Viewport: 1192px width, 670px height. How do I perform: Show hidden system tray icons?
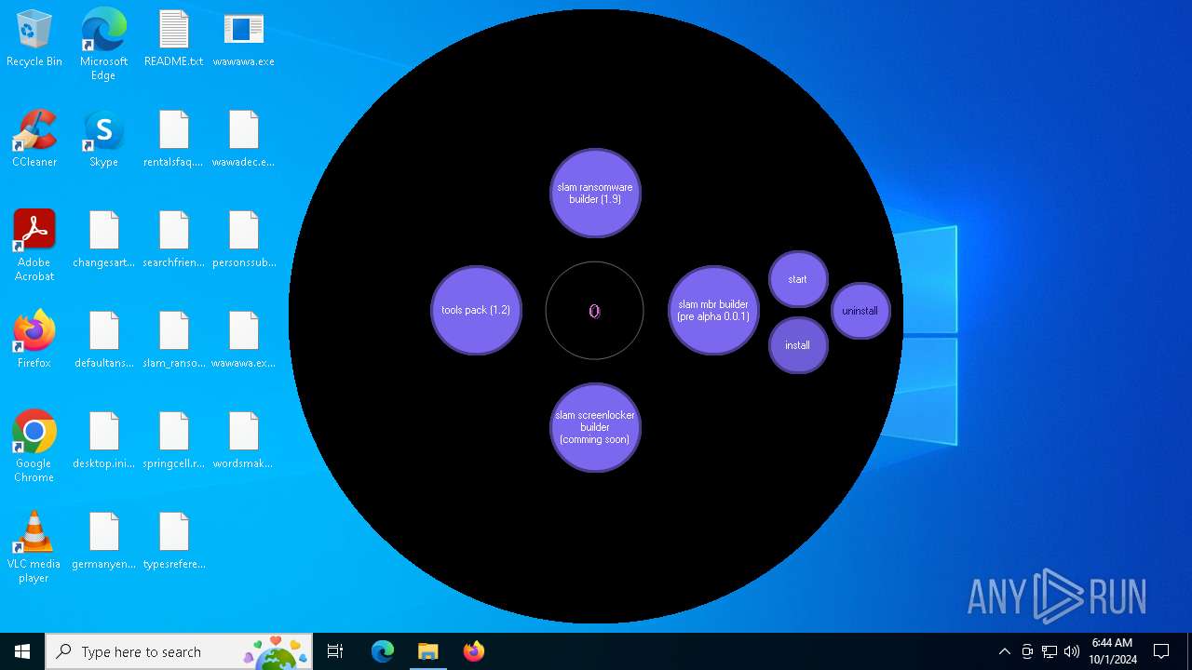(1004, 651)
